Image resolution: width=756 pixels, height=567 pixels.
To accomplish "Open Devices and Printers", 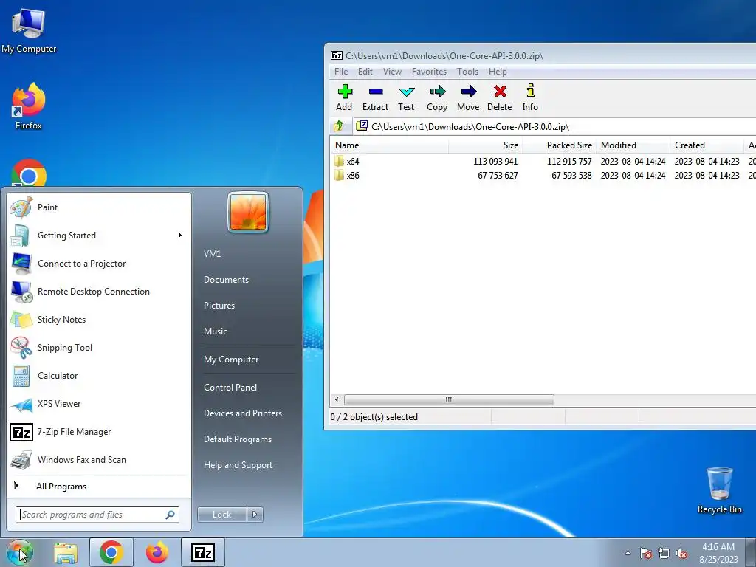I will point(243,413).
